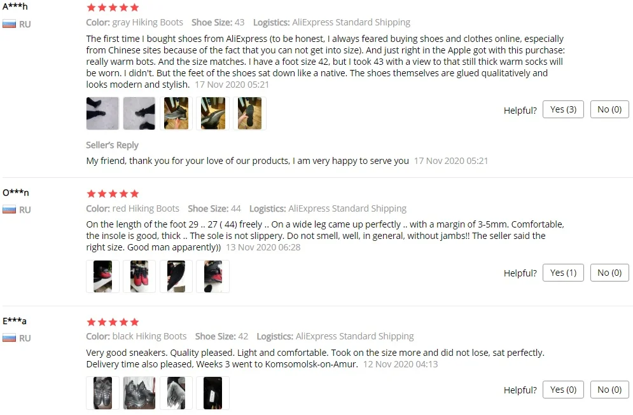Click No (0) on O***n's review
The width and height of the screenshot is (633, 415).
(x=609, y=273)
